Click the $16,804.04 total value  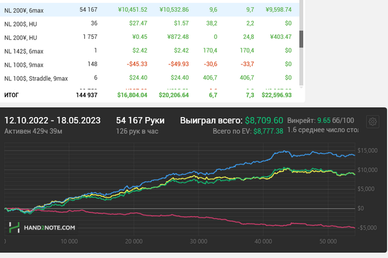132,95
